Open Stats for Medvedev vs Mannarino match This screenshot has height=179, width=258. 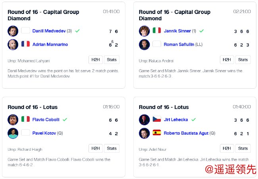(x=112, y=60)
